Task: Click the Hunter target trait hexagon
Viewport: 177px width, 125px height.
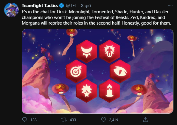Action: click(76, 71)
